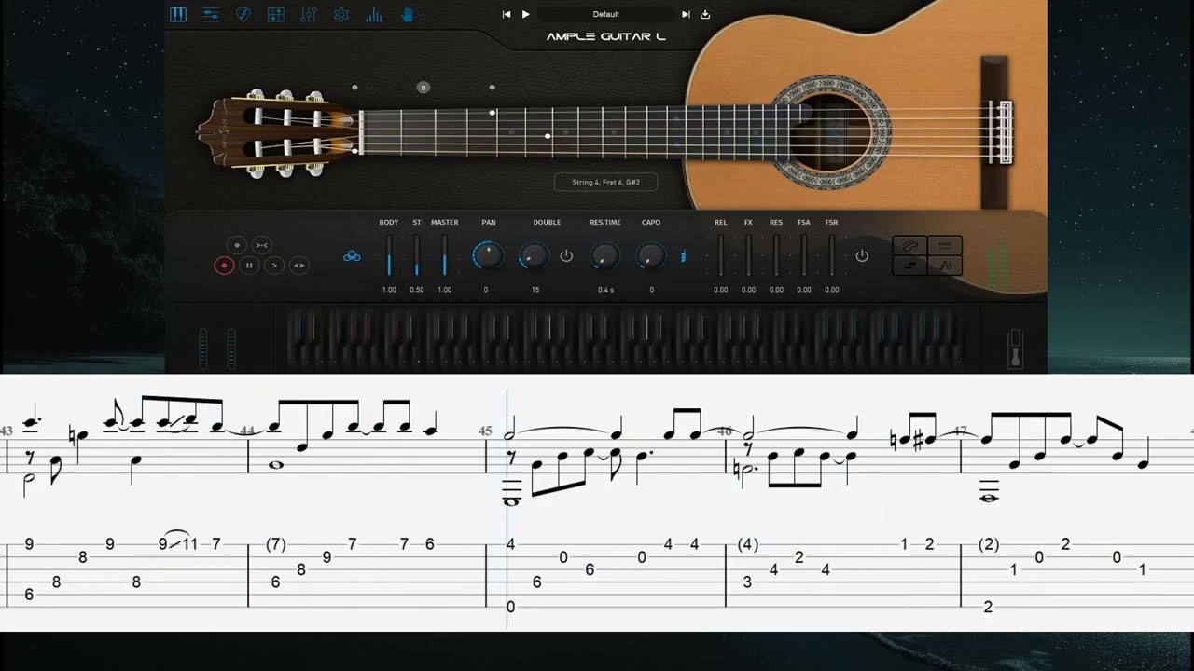Click the pitch wheel strip left of keyboard

point(202,349)
